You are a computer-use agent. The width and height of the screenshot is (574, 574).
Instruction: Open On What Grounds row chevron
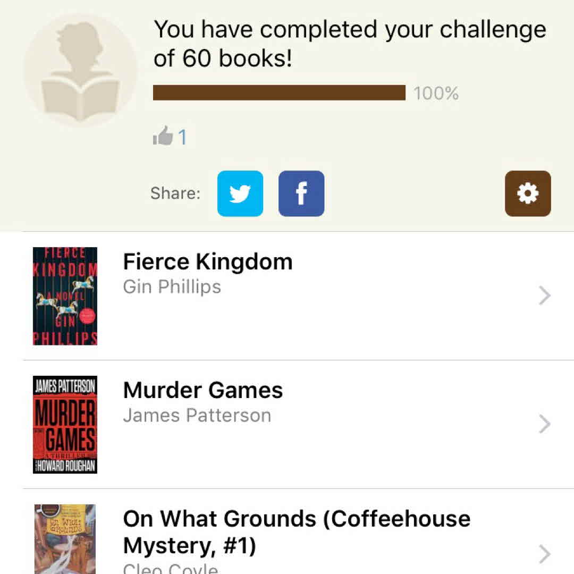[x=544, y=554]
